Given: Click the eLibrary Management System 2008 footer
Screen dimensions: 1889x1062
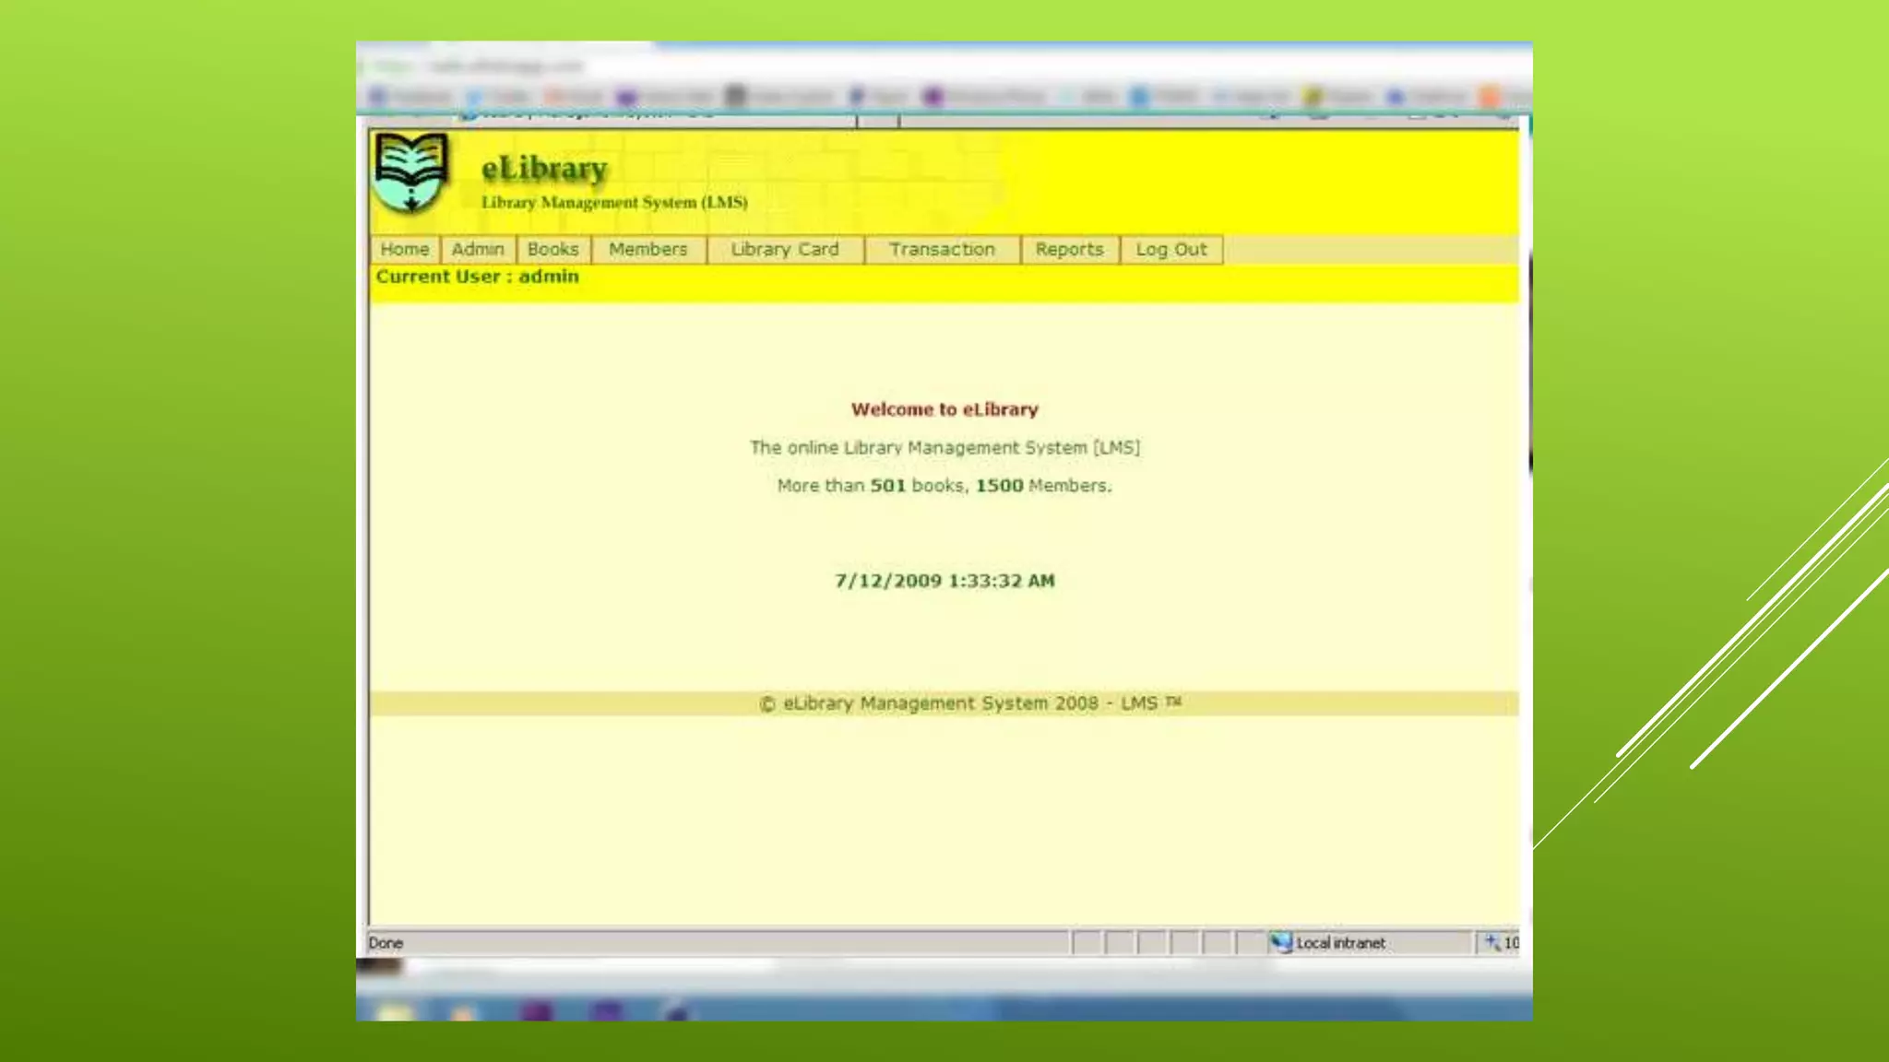Looking at the screenshot, I should point(968,703).
